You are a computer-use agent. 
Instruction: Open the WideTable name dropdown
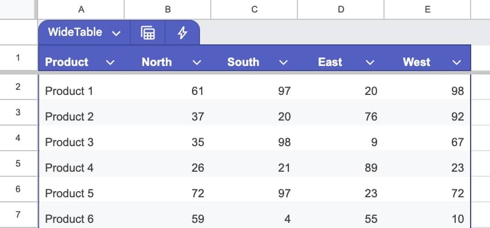point(116,33)
